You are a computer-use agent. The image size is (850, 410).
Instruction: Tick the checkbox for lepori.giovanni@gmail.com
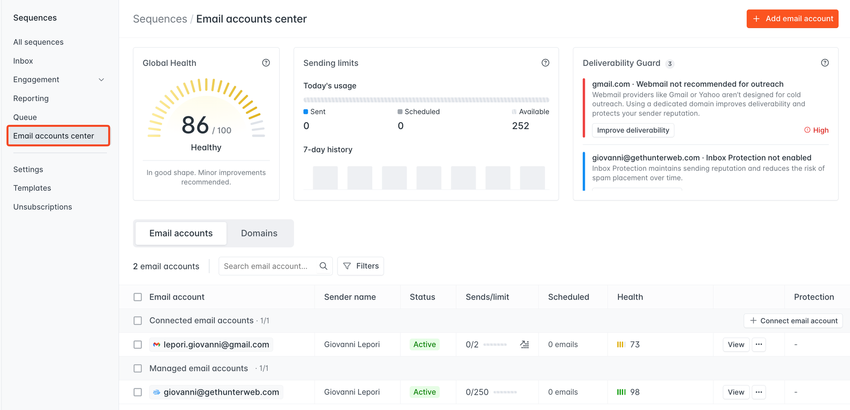point(138,345)
